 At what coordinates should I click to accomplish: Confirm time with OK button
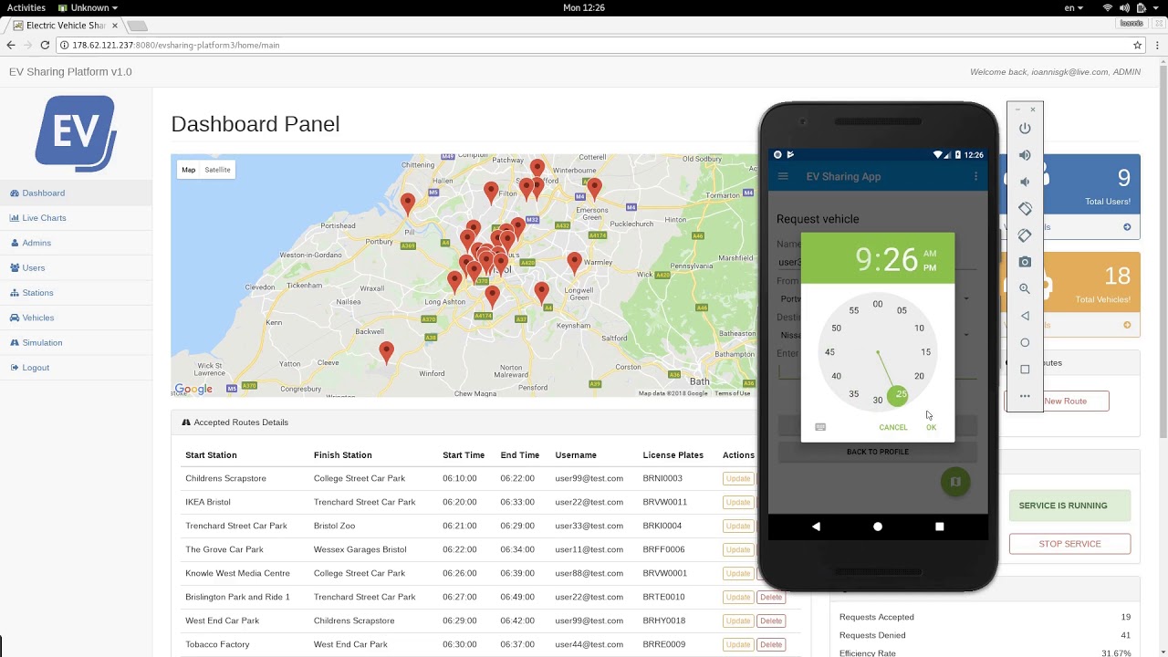point(931,427)
